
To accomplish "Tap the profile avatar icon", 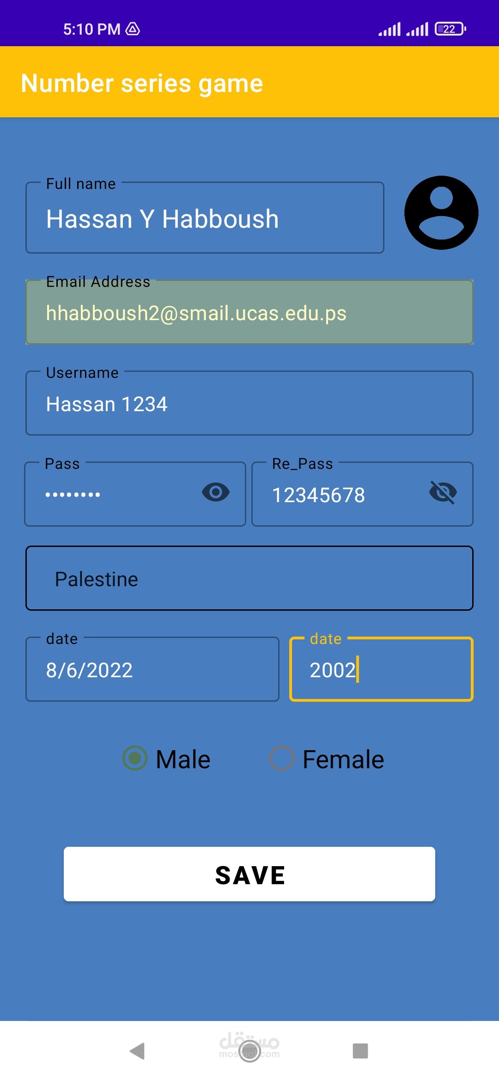I will tap(441, 213).
